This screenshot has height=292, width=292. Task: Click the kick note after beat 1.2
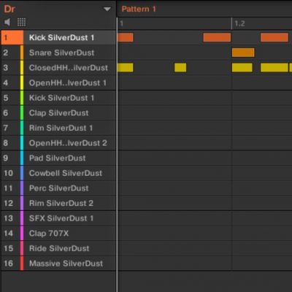[x=274, y=37]
